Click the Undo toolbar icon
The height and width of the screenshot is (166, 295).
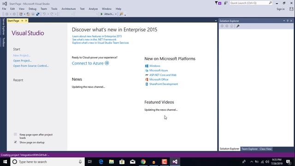pyautogui.click(x=44, y=14)
